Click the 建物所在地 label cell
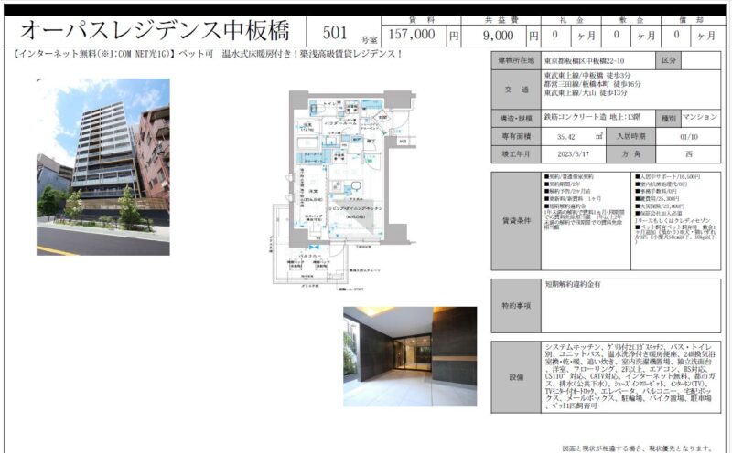The width and height of the screenshot is (732, 453). [516, 60]
